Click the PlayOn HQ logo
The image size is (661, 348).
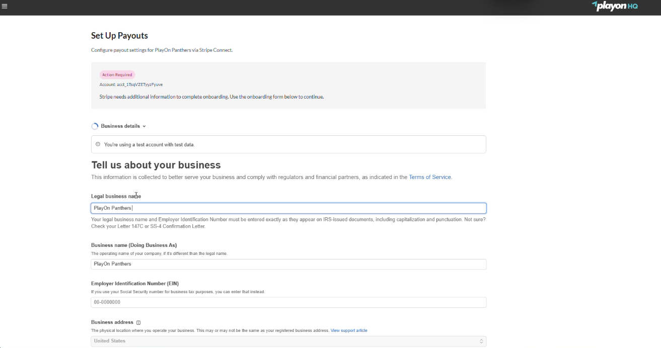615,6
